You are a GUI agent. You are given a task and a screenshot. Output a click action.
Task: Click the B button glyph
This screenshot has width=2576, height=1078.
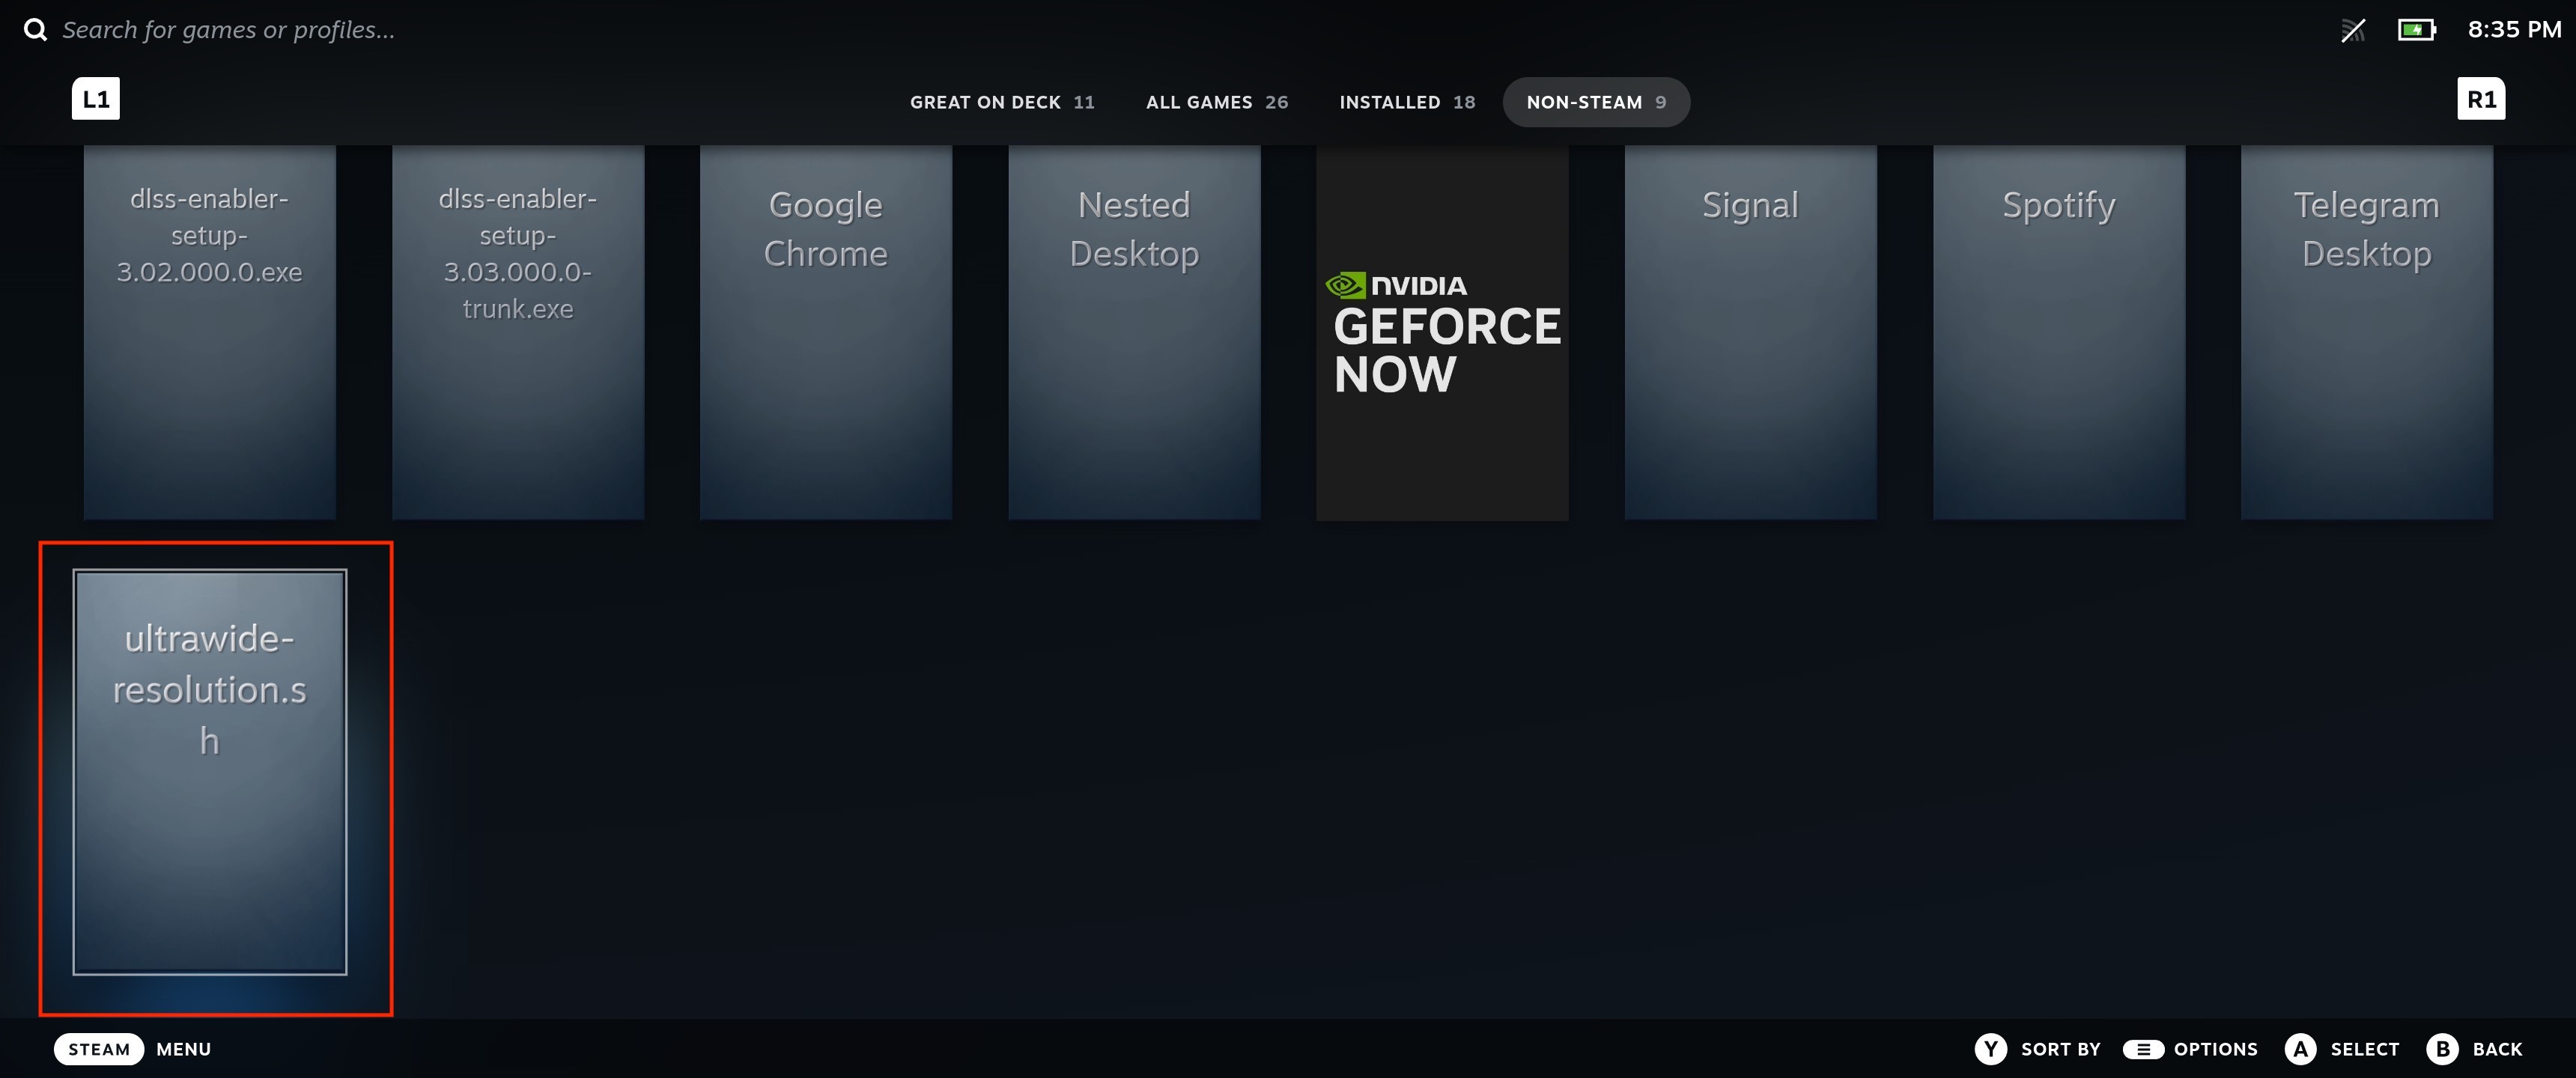click(x=2442, y=1049)
